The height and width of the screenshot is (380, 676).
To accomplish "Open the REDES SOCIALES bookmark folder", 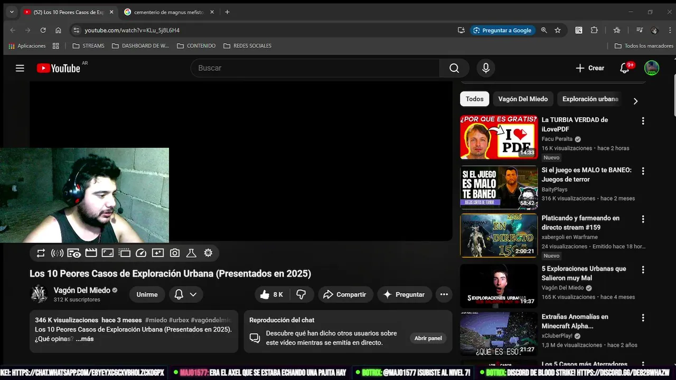I will [x=247, y=46].
